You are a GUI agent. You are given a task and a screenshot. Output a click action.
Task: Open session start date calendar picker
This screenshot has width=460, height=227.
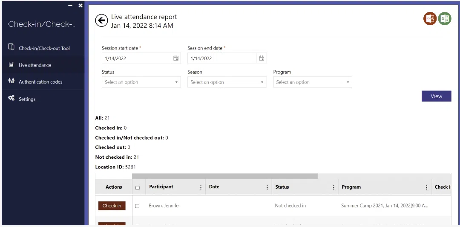[x=176, y=58]
